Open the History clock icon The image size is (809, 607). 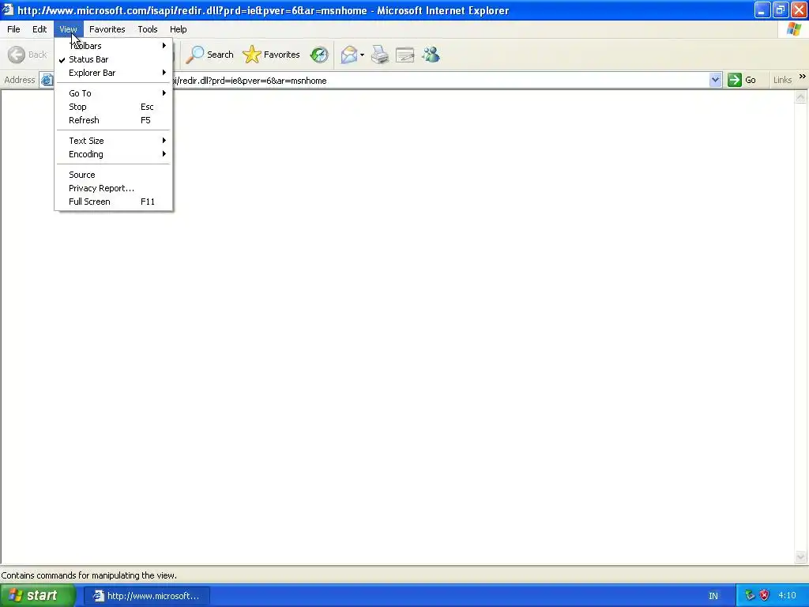pos(319,55)
